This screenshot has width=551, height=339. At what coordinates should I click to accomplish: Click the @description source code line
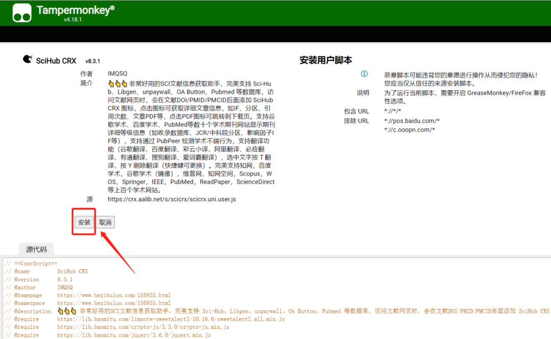[x=277, y=311]
